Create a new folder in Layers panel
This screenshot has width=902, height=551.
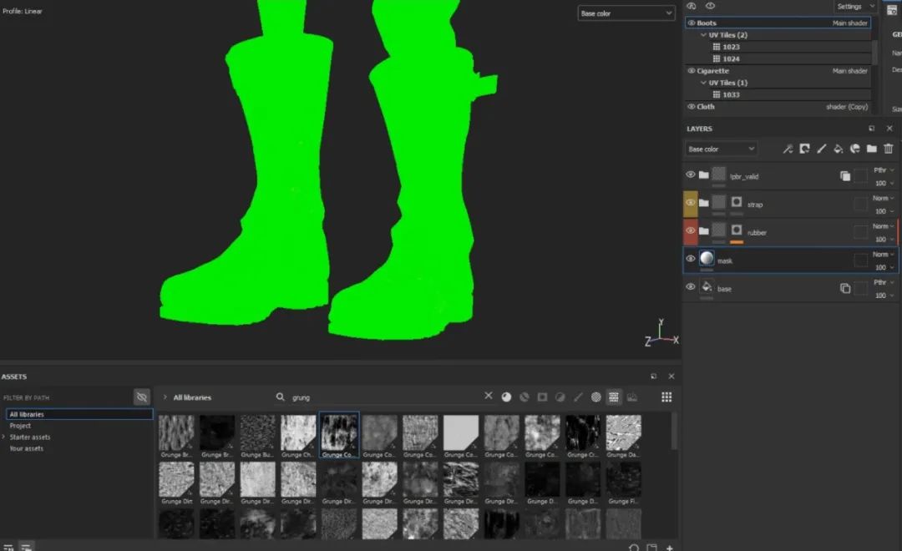click(871, 149)
